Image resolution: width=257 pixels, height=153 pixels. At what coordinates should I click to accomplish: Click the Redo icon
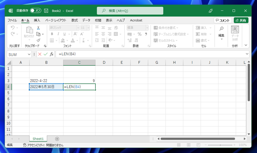pyautogui.click(x=12, y=34)
